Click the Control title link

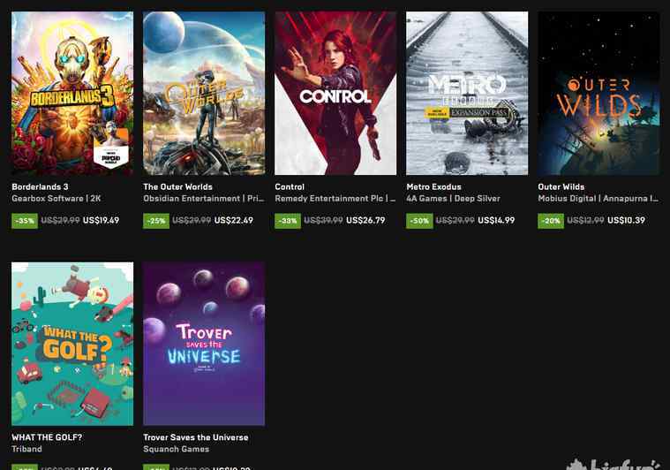click(x=290, y=187)
